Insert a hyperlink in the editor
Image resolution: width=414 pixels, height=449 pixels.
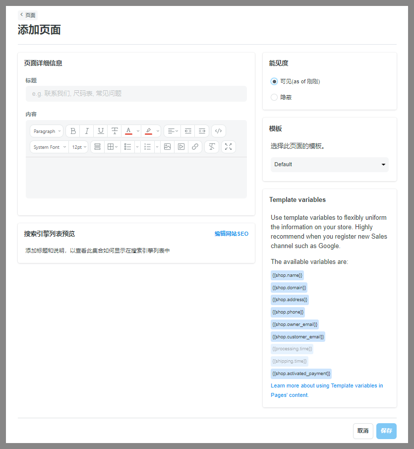[195, 147]
